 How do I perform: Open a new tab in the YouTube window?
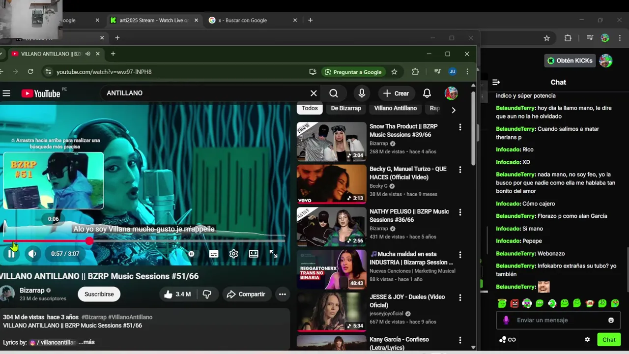(x=113, y=54)
